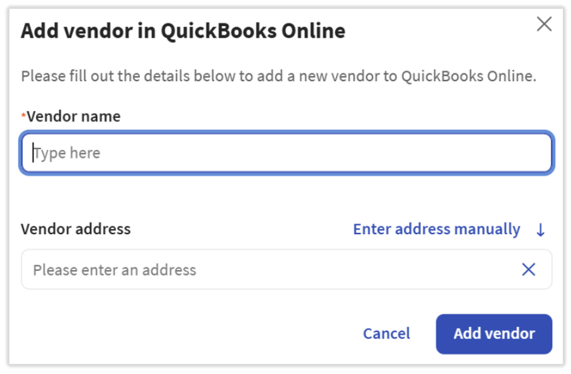This screenshot has width=571, height=374.
Task: Click the down arrow beside Enter address manually
Action: 540,230
